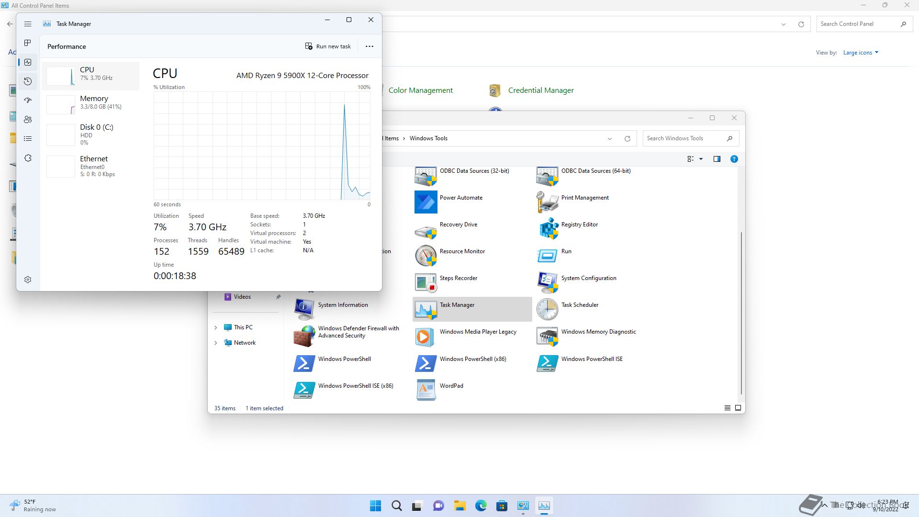This screenshot has width=919, height=517.
Task: Open Task Manager settings gear
Action: (28, 280)
